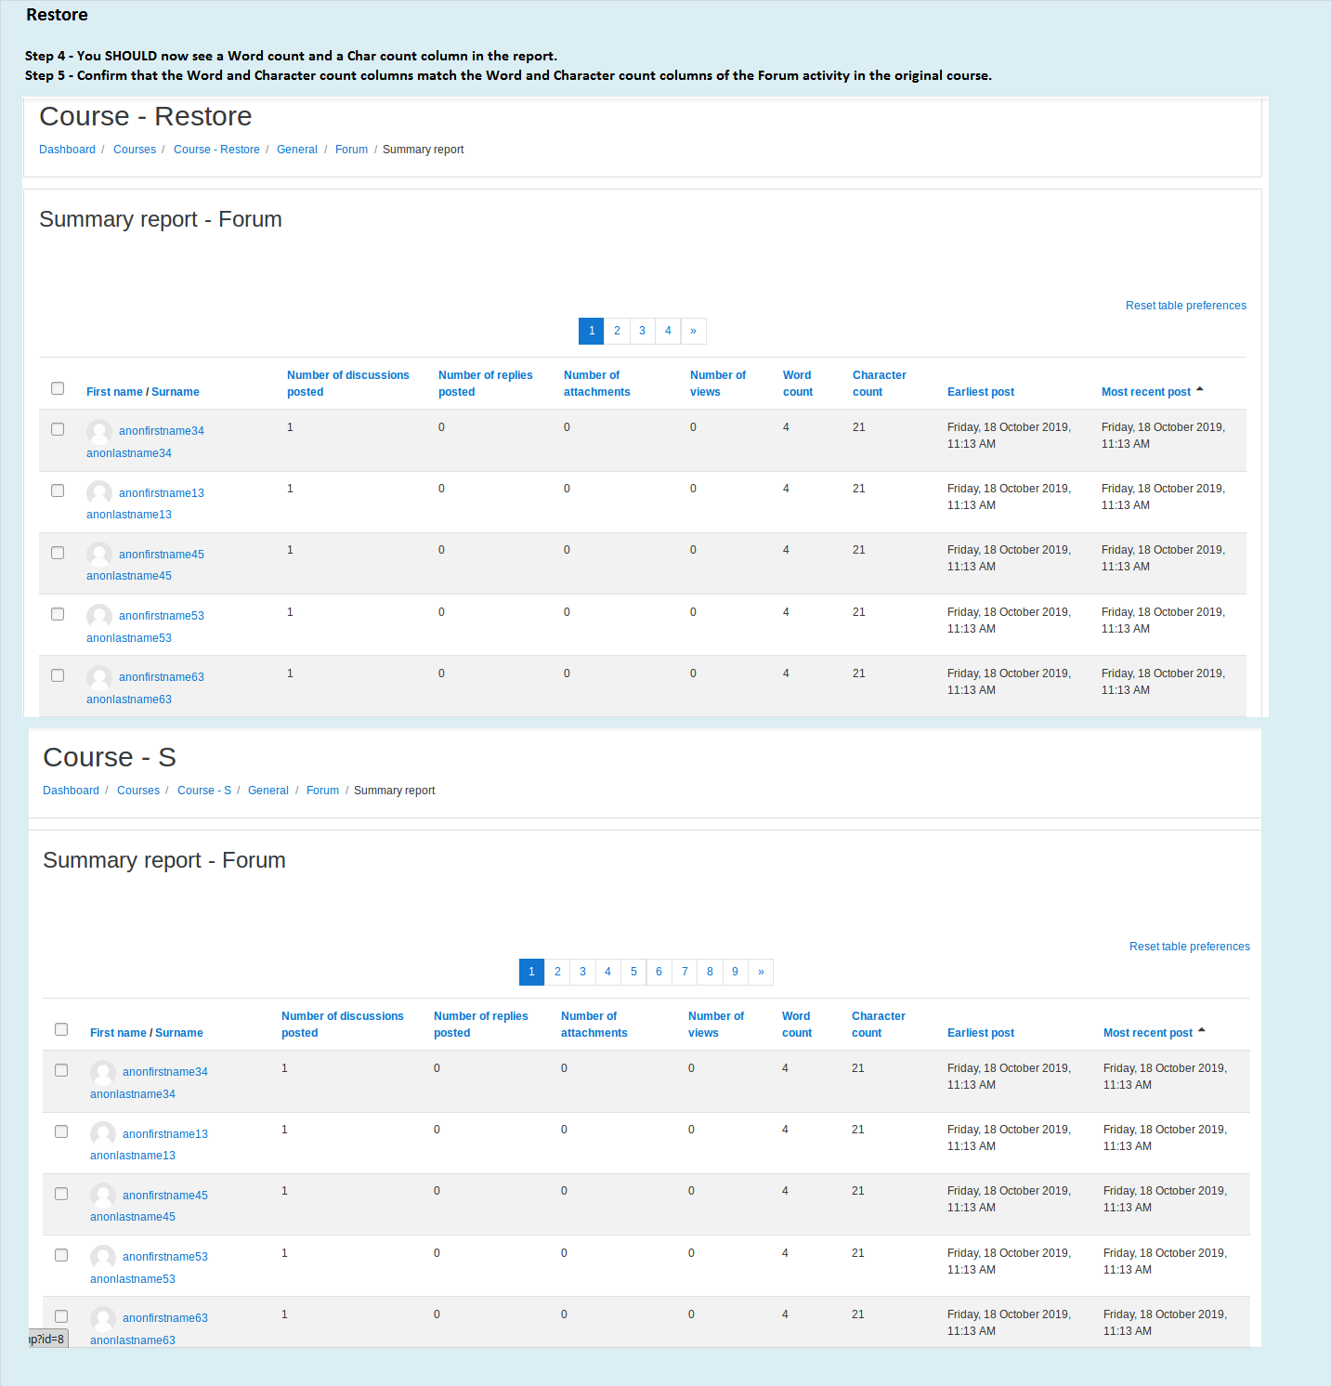Click anonfirstname45 avatar in Course - S table
1331x1386 pixels.
103,1196
